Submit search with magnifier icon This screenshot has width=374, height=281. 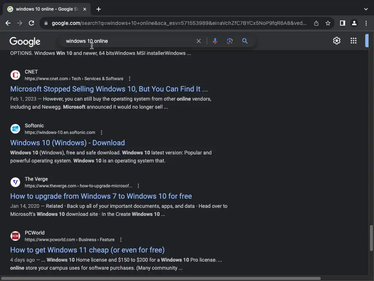(245, 41)
